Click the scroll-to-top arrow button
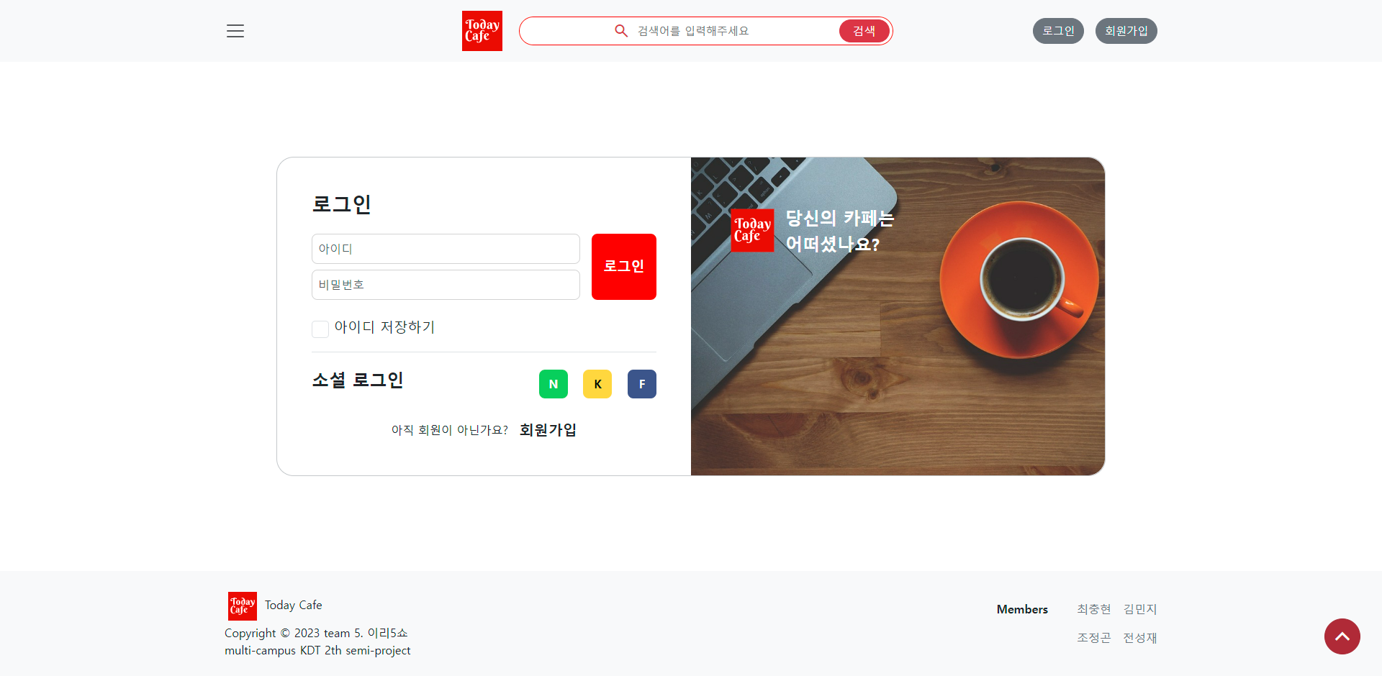This screenshot has height=676, width=1382. click(x=1342, y=636)
